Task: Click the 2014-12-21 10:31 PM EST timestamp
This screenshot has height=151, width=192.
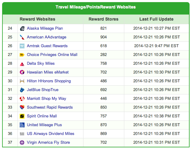Action: [x=157, y=143]
